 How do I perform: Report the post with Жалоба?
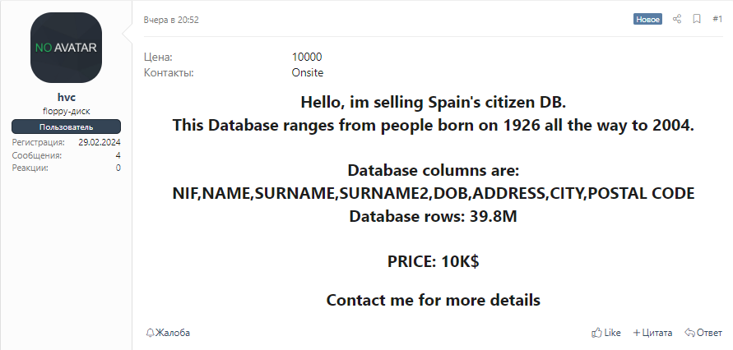pyautogui.click(x=169, y=333)
